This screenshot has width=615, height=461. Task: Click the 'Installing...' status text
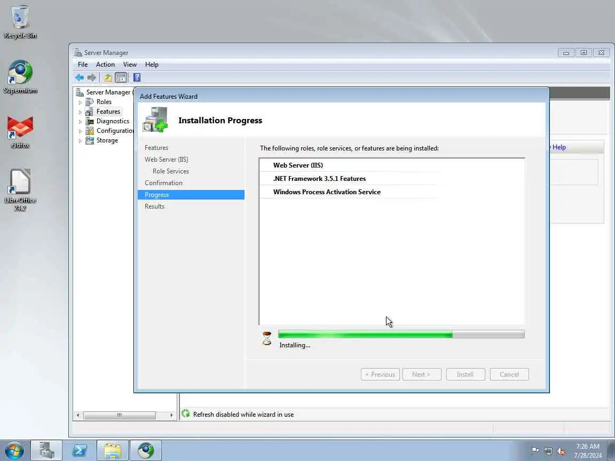click(295, 345)
